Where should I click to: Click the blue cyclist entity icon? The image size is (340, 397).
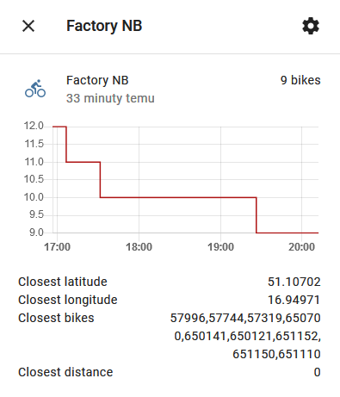click(x=35, y=89)
